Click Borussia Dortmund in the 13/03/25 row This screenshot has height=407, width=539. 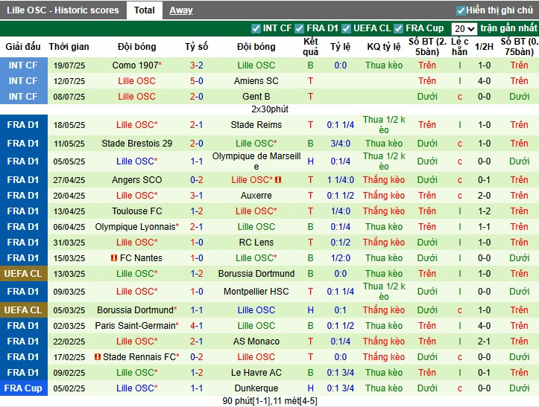tap(256, 274)
